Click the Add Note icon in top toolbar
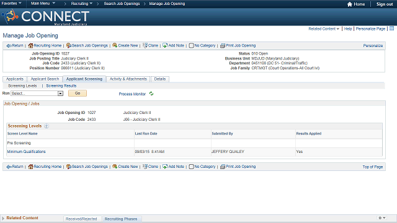This screenshot has width=397, height=223. 165,45
